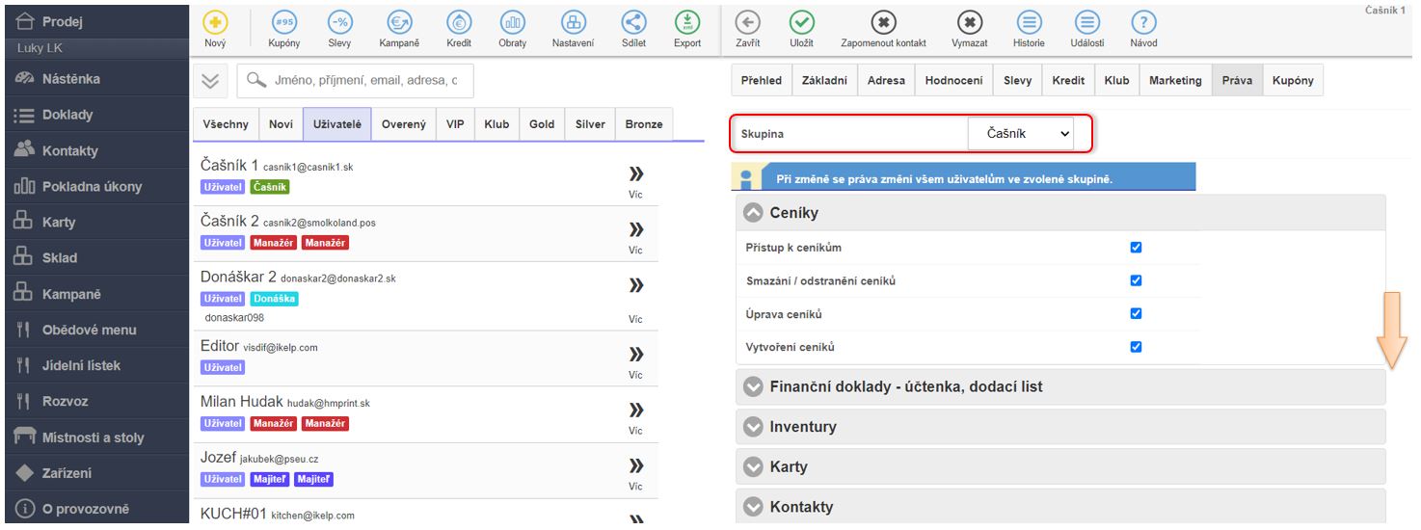This screenshot has height=530, width=1421.
Task: Open the Návod help icon
Action: point(1143,24)
